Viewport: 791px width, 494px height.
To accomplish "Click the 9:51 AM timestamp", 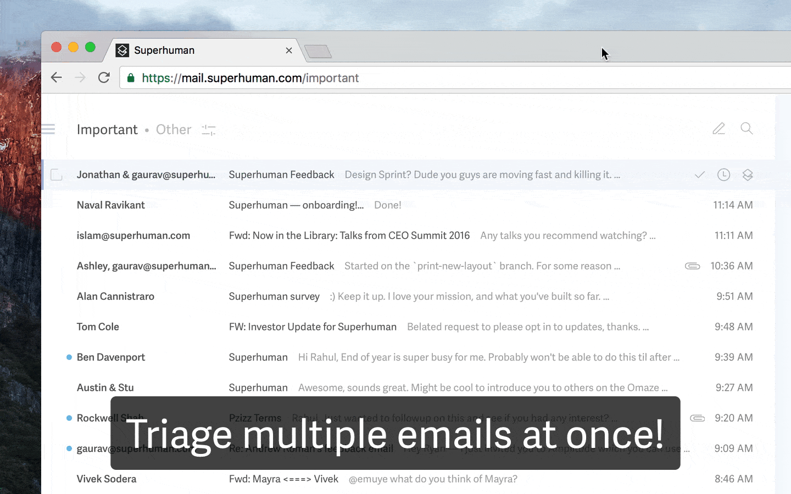I will (734, 296).
